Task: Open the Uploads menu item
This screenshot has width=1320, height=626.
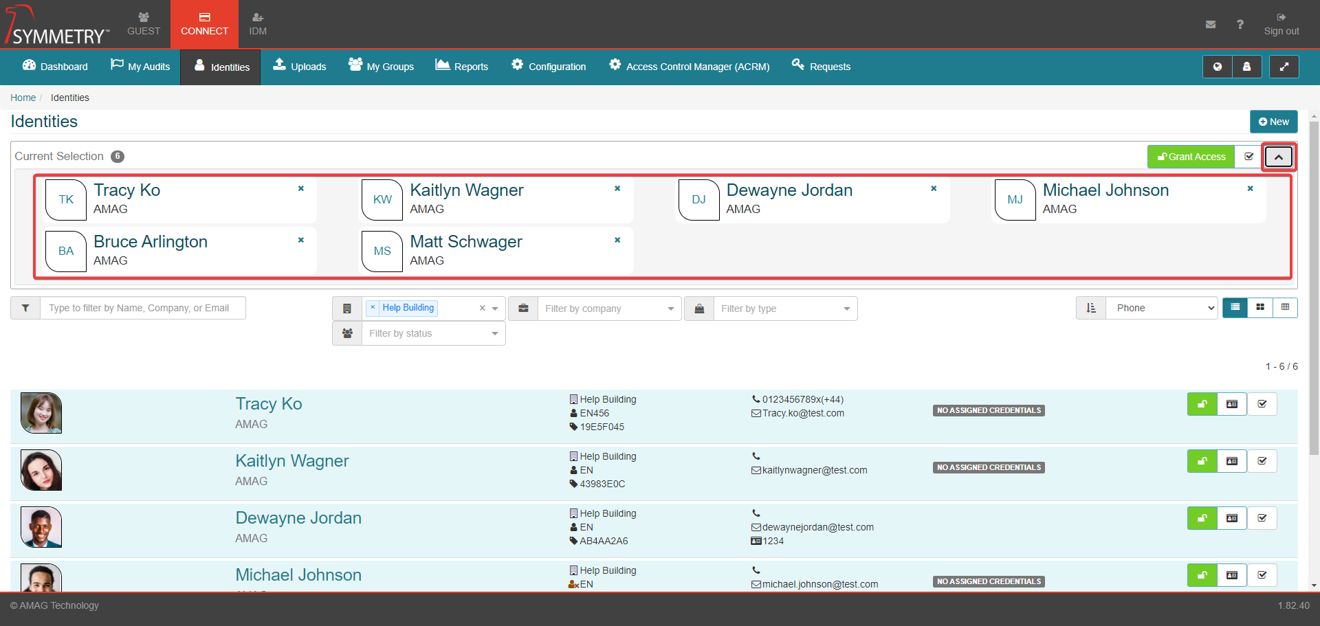Action: click(300, 67)
